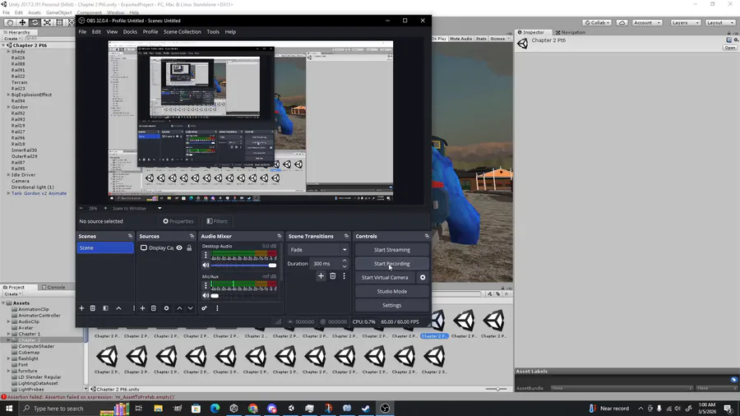Screen dimensions: 740x416
Task: Open transition properties three-dot menu
Action: click(x=344, y=276)
